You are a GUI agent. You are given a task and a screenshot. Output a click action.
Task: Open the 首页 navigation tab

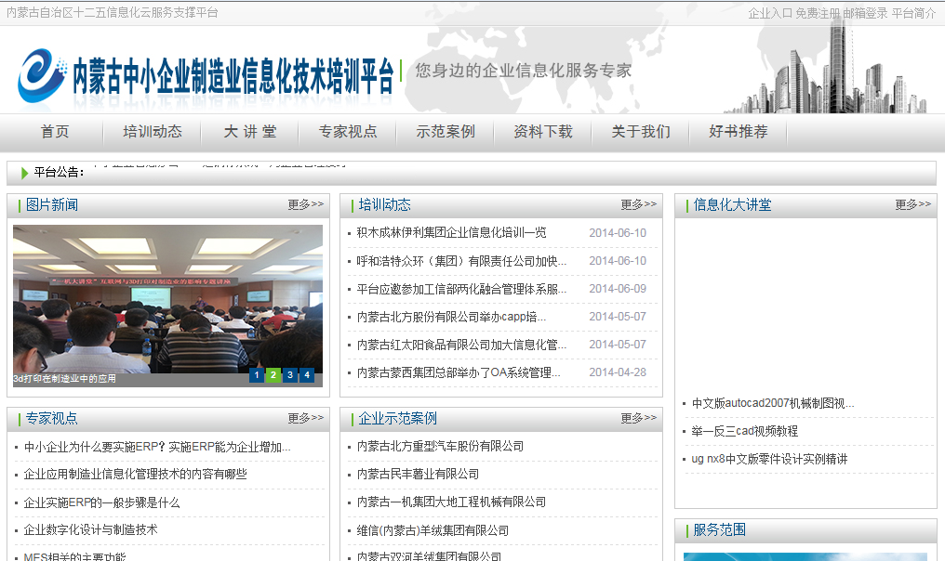coord(55,132)
